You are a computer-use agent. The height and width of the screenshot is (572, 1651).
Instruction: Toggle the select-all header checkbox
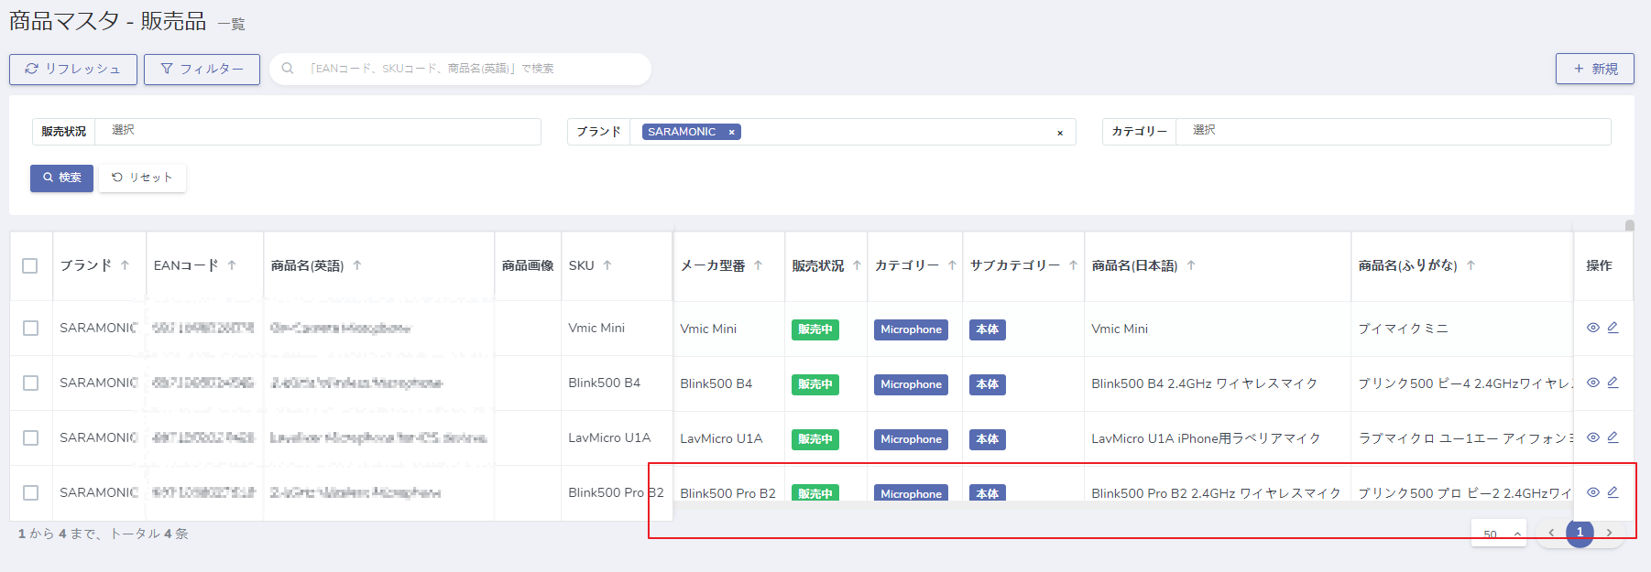tap(30, 265)
